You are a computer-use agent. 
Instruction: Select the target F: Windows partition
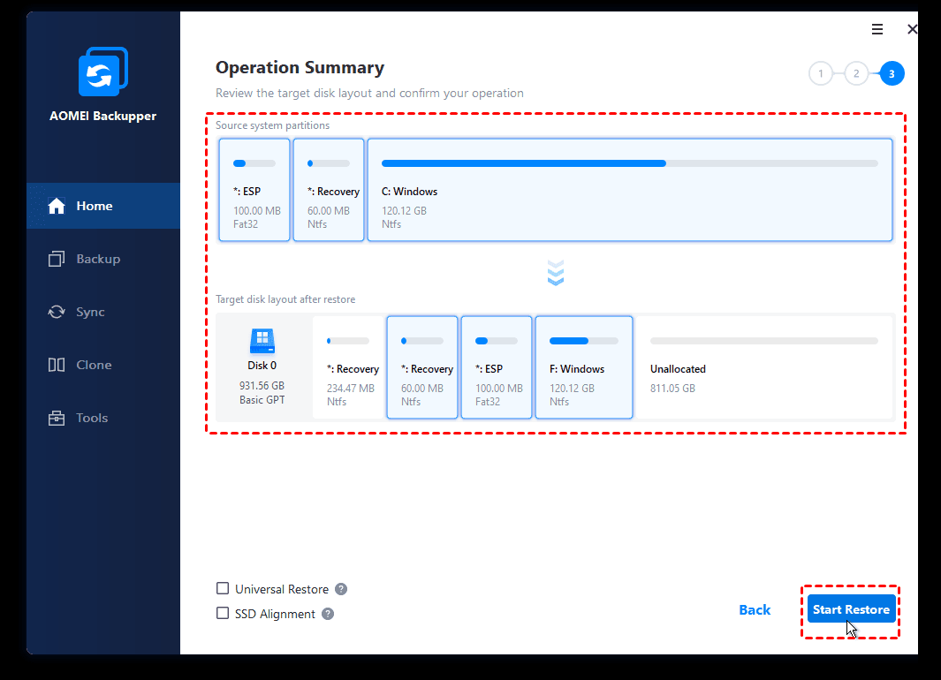tap(583, 367)
